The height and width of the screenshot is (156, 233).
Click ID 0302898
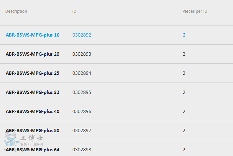pos(82,150)
